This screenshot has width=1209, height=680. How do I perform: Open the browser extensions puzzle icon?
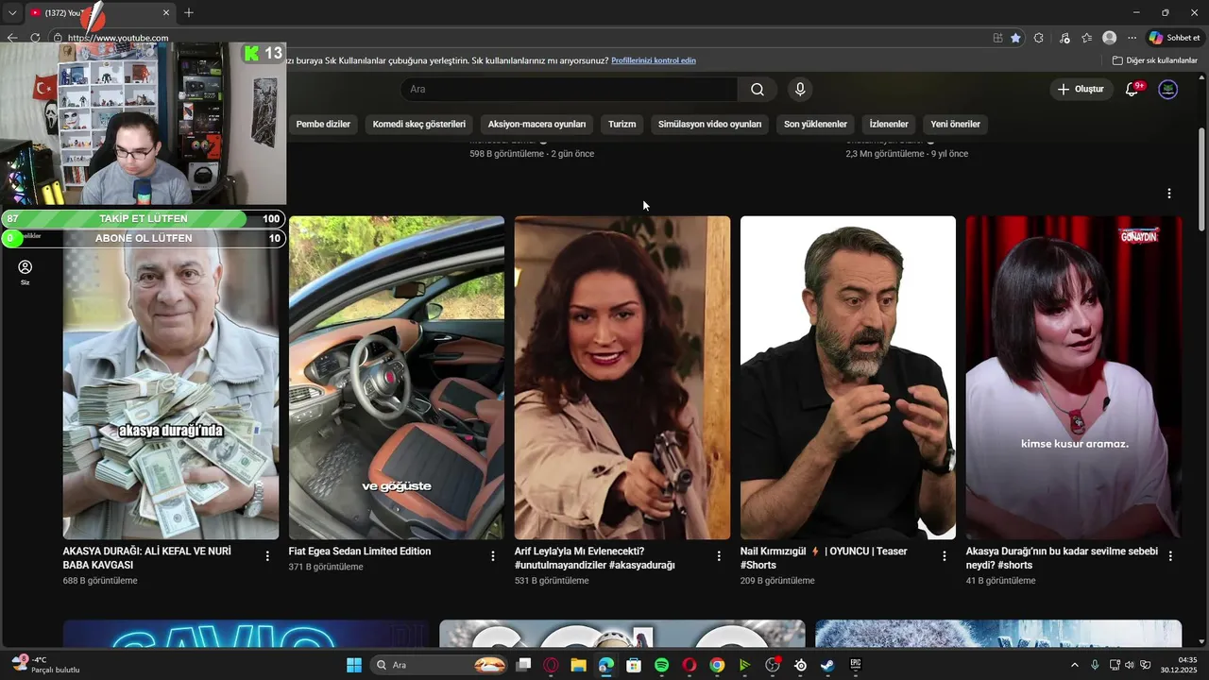pos(1039,38)
